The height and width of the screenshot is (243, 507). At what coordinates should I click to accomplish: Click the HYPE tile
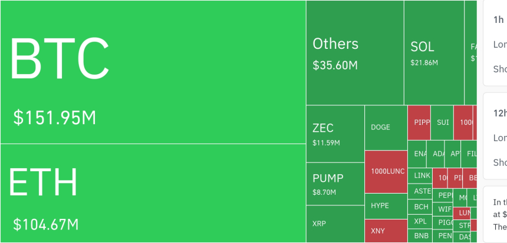(386, 206)
